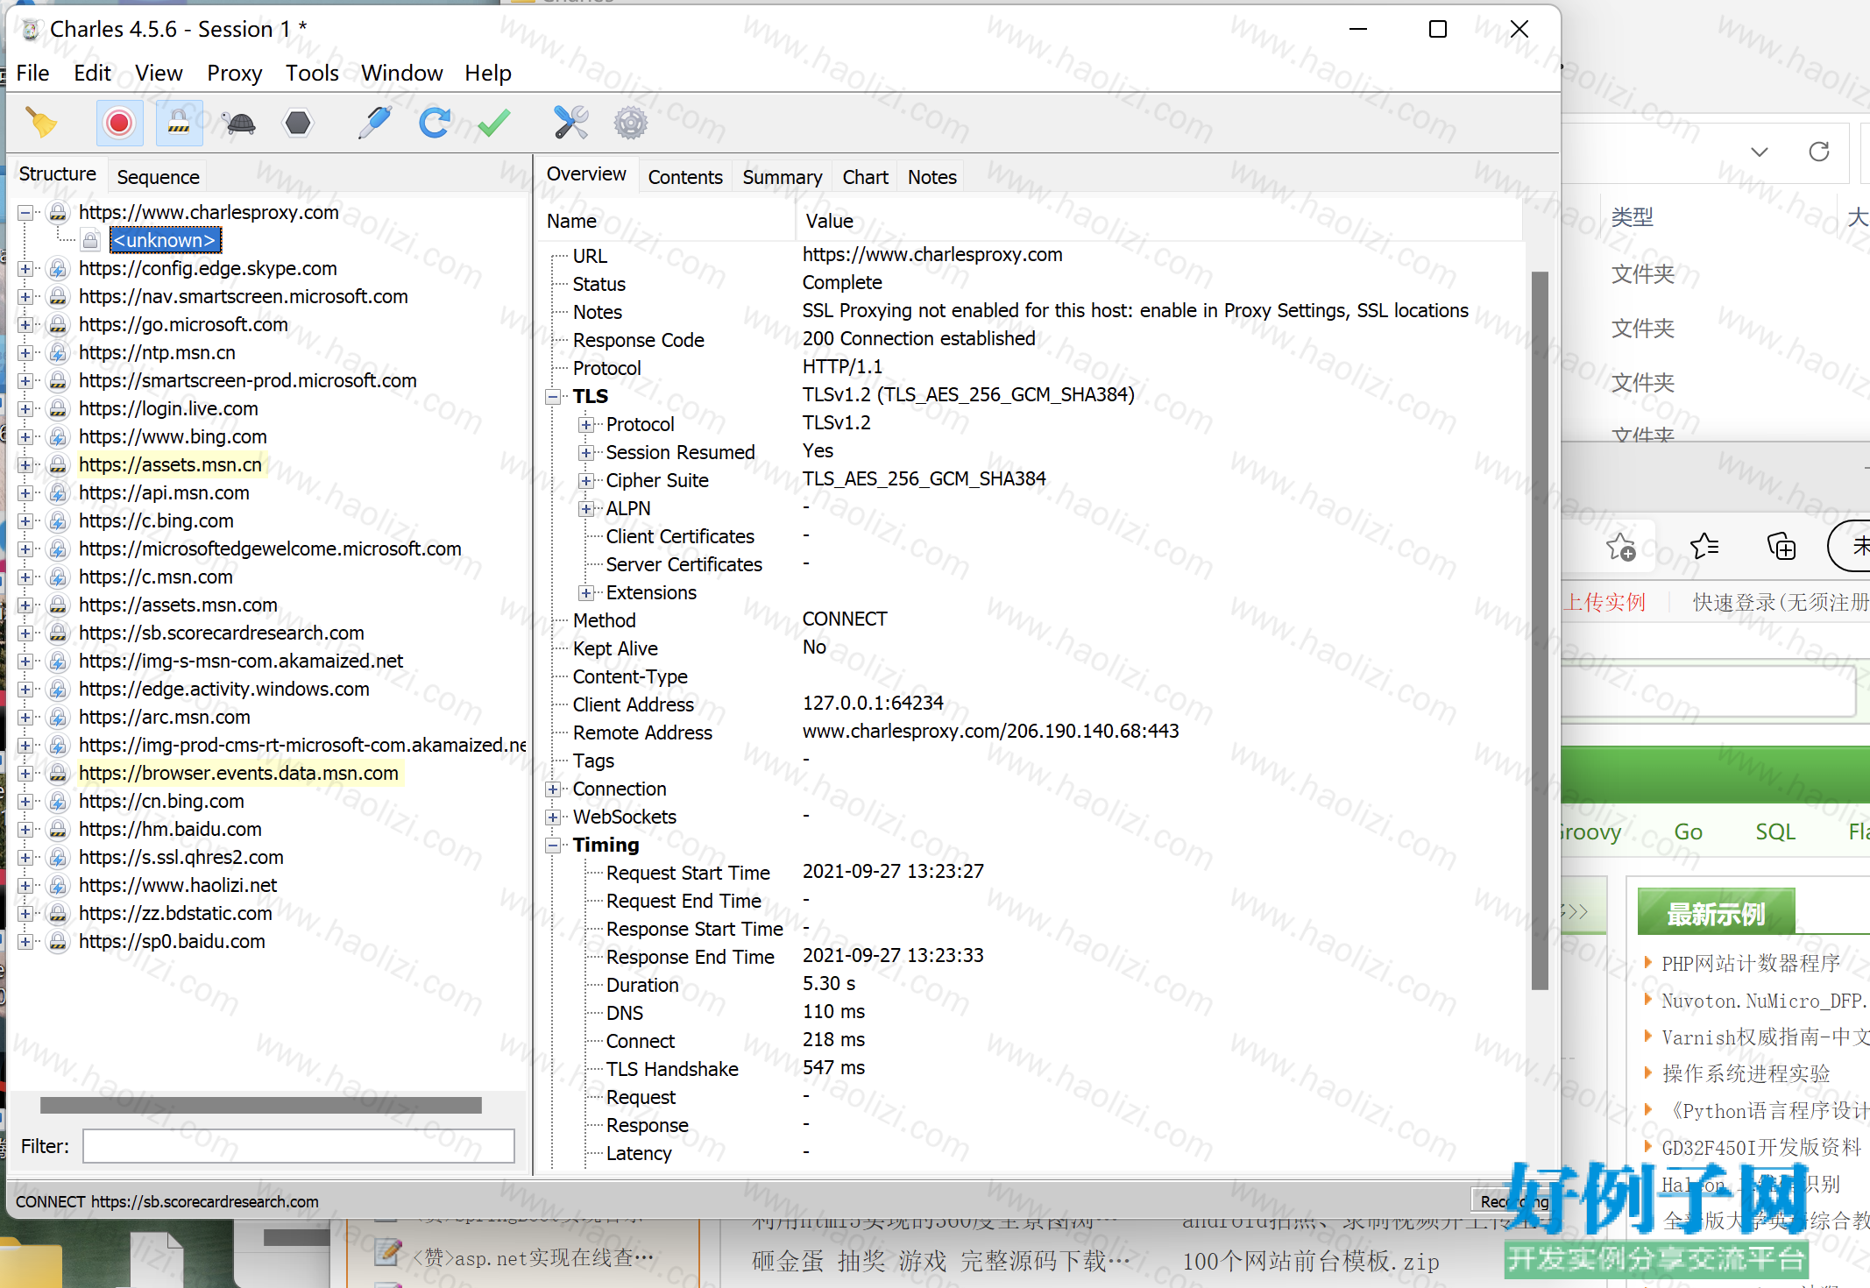Switch to the Sequence tab
Image resolution: width=1870 pixels, height=1288 pixels.
158,177
